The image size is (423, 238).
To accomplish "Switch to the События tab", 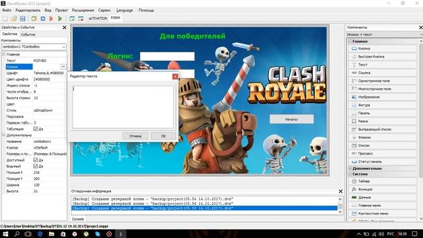I will 28,34.
